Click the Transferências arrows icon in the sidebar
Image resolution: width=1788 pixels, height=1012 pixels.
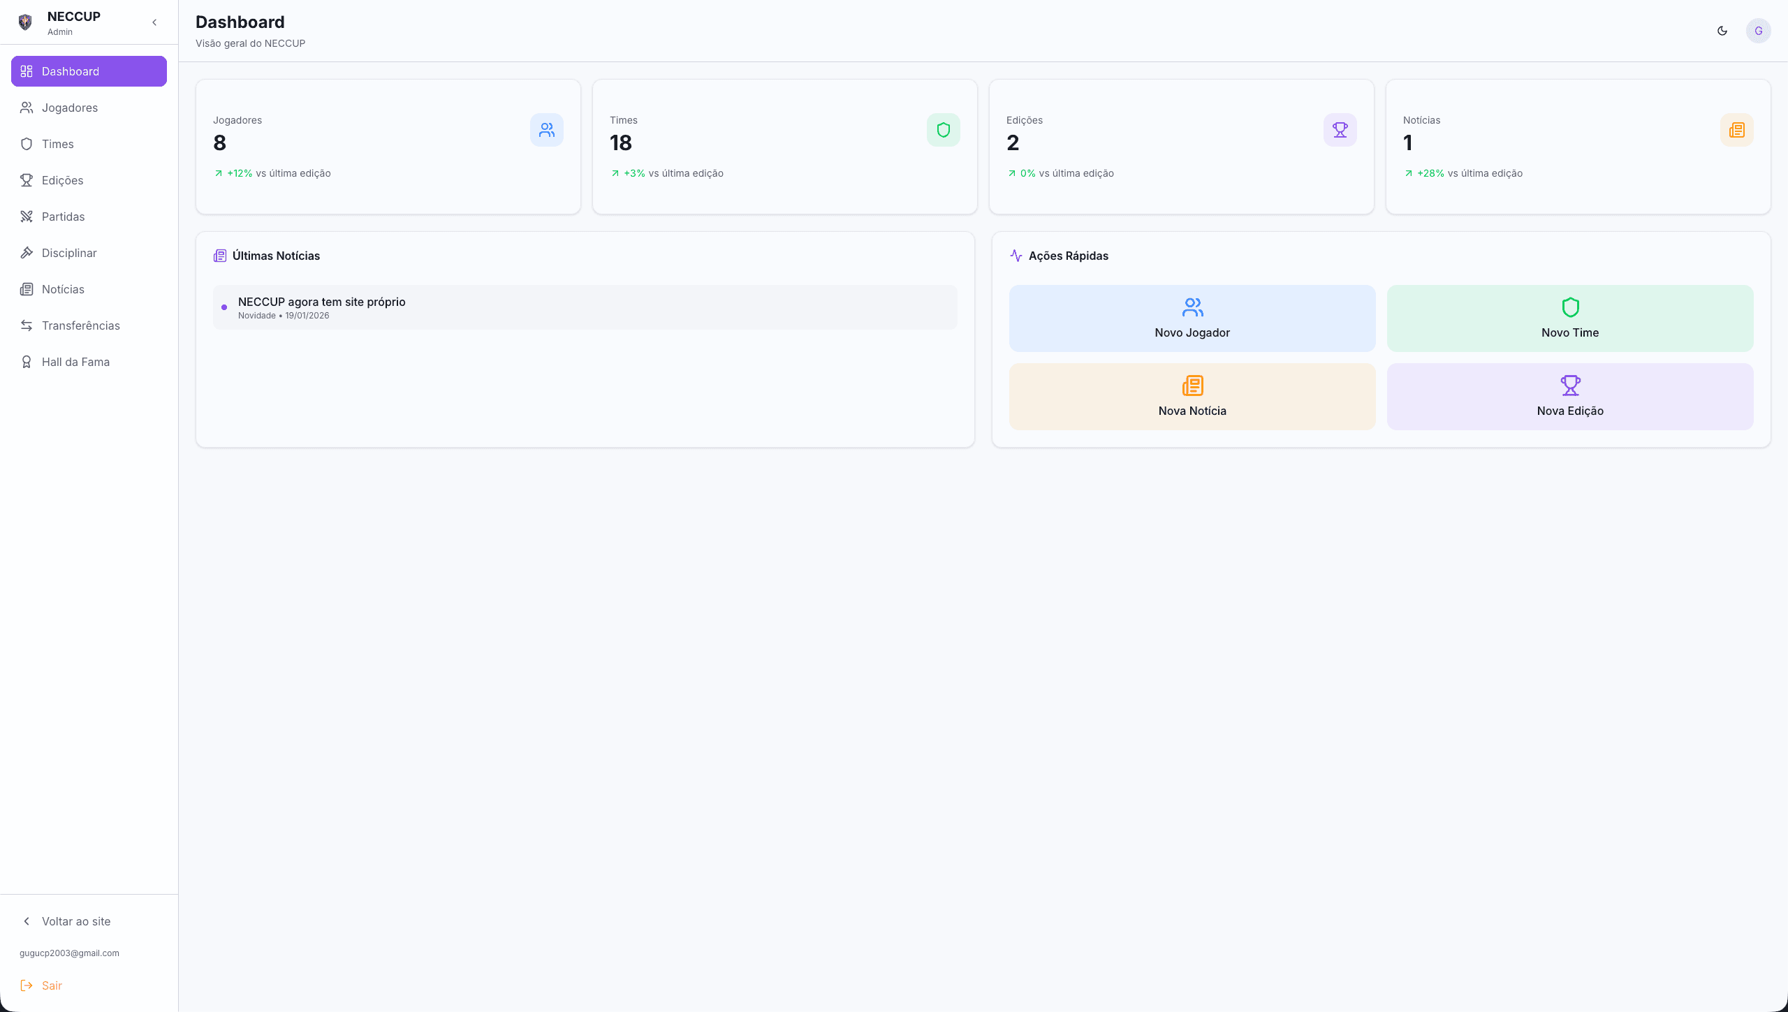27,325
